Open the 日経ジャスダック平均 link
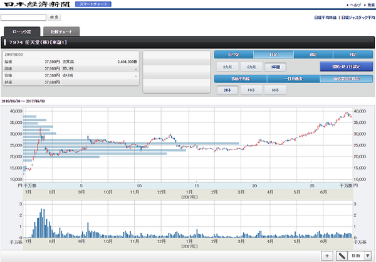 pyautogui.click(x=358, y=18)
